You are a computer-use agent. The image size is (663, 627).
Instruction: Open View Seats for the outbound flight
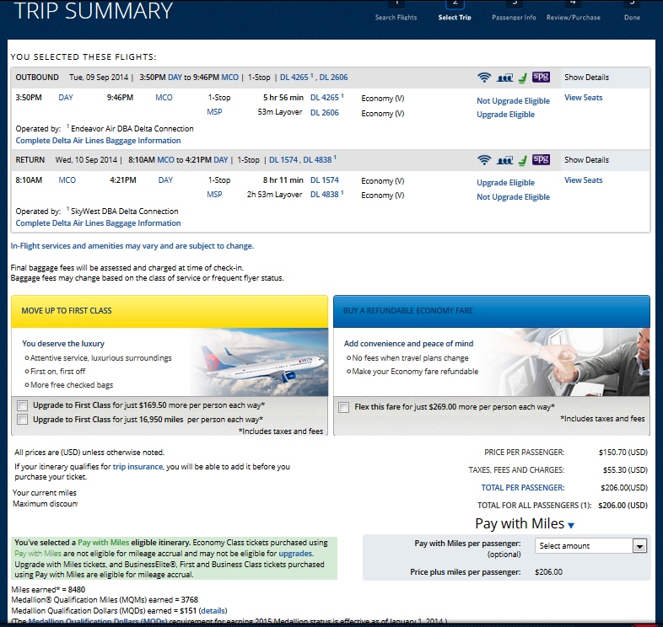click(583, 98)
